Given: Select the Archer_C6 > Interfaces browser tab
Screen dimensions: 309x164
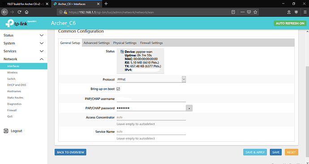Looking at the screenshot, I should tap(77, 4).
